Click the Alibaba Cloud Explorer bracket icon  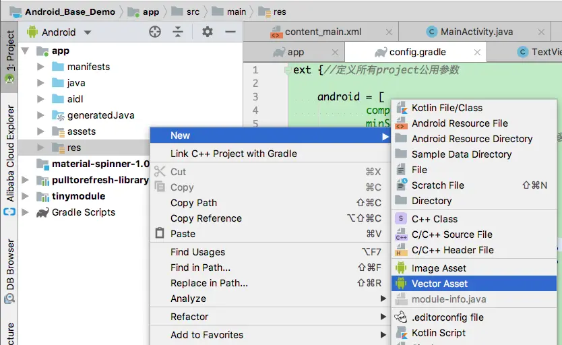tap(9, 212)
